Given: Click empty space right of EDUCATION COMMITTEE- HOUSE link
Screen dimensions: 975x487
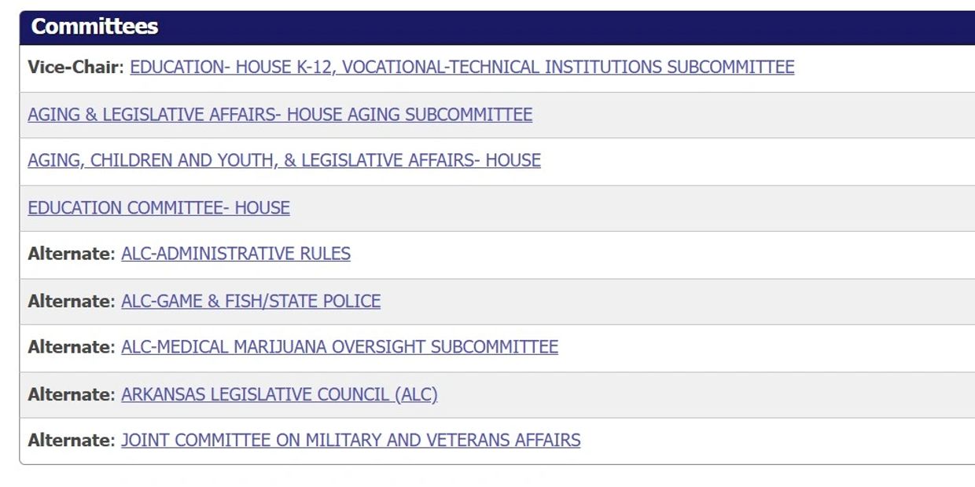Looking at the screenshot, I should pyautogui.click(x=629, y=208).
